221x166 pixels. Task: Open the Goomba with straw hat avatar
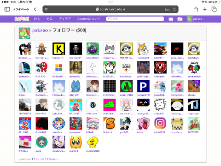(42, 49)
